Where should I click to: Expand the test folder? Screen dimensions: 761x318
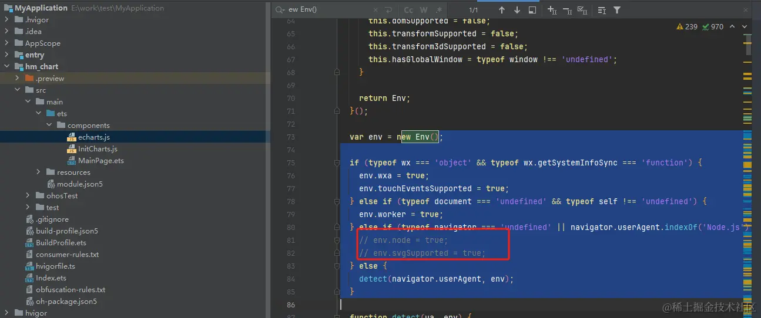click(x=28, y=208)
